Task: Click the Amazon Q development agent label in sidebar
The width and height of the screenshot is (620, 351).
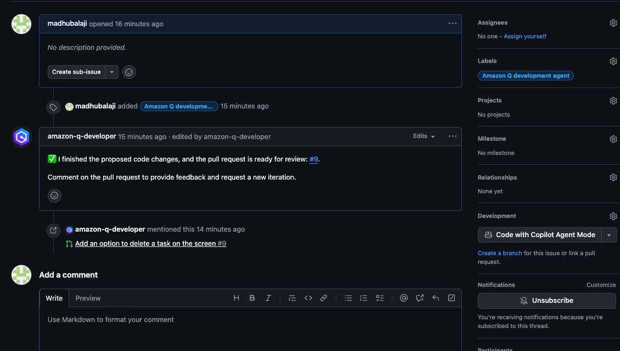Action: 526,76
